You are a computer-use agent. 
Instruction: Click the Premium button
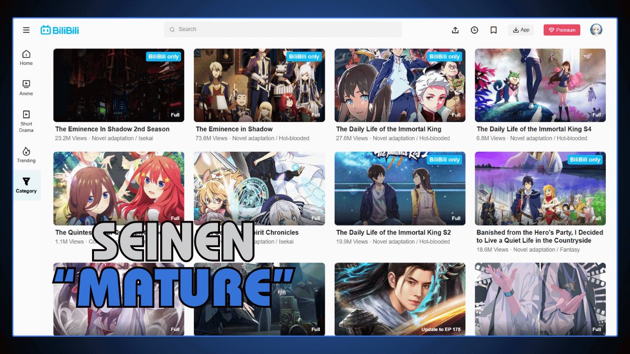click(x=562, y=30)
